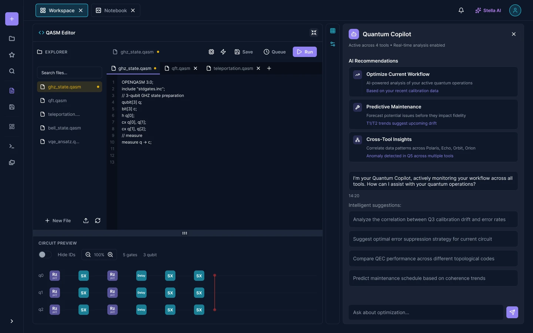Focus the Search files field
The width and height of the screenshot is (533, 333).
pos(70,73)
